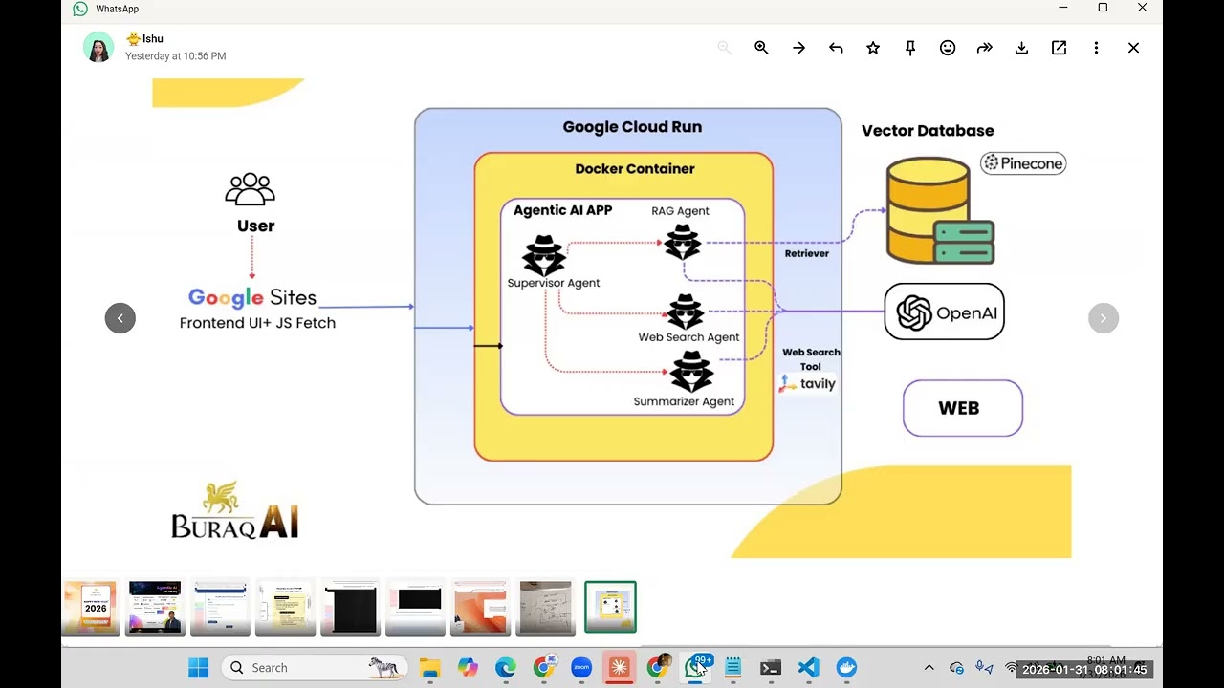This screenshot has width=1224, height=688.
Task: Select the highlighted architecture diagram thumbnail
Action: (610, 607)
